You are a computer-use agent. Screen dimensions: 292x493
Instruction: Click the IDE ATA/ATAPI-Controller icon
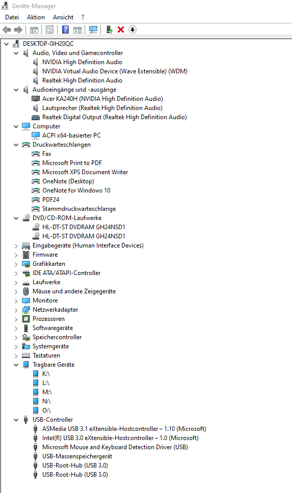click(x=26, y=273)
